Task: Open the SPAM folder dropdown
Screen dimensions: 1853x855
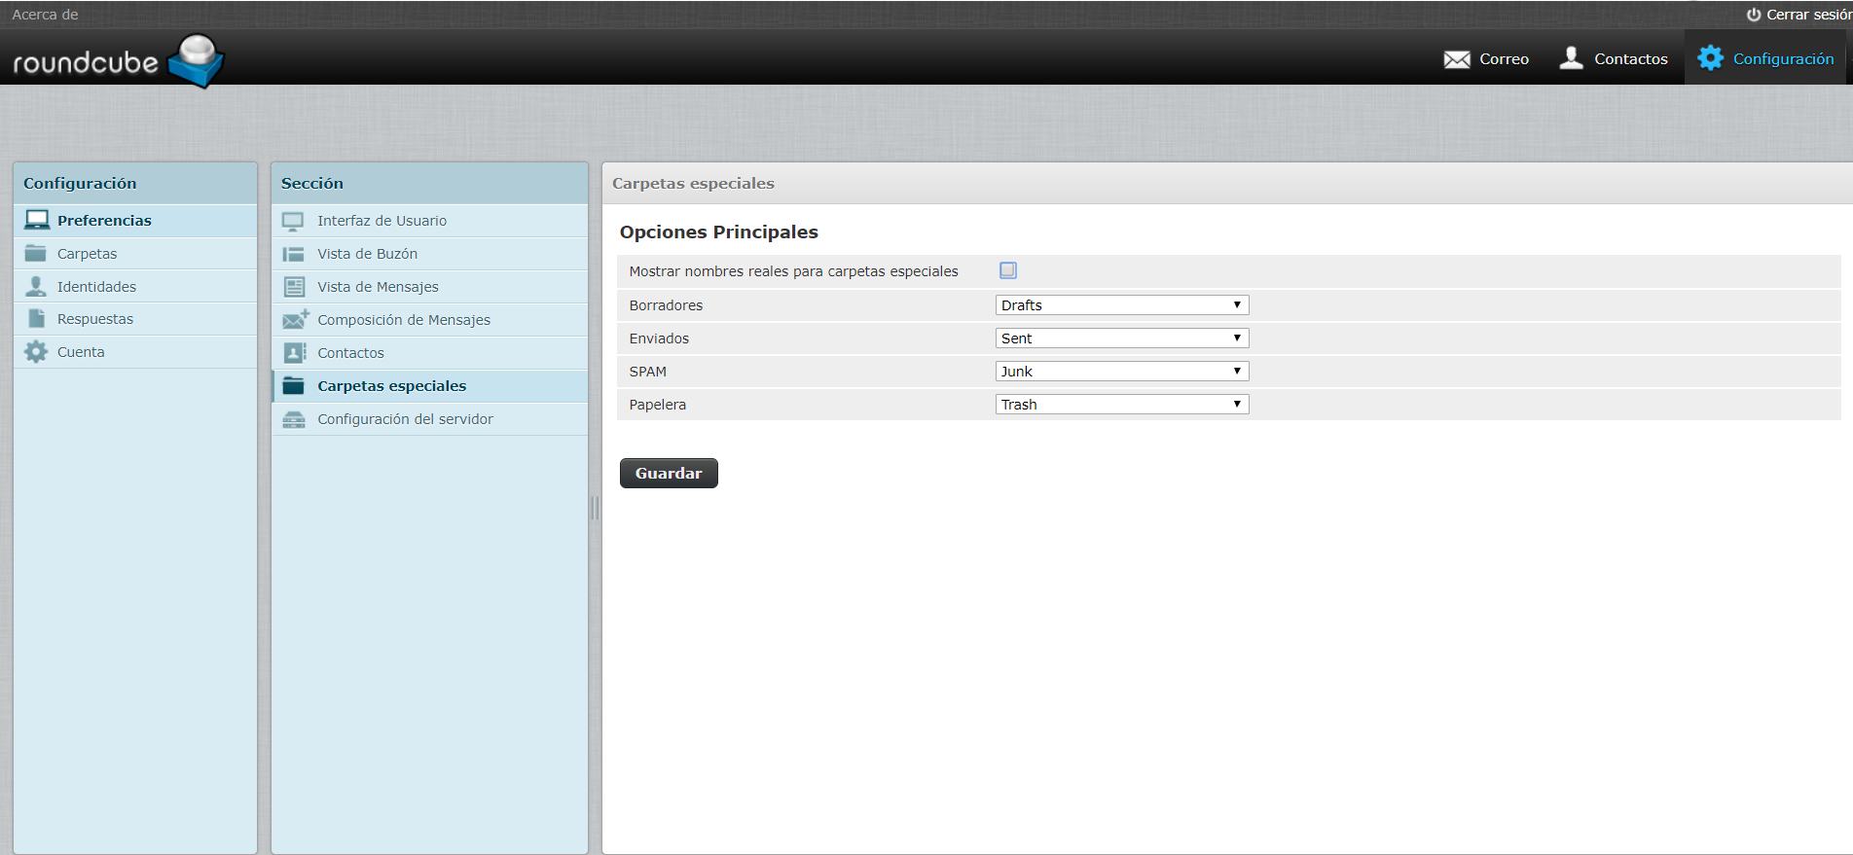Action: pyautogui.click(x=1121, y=372)
